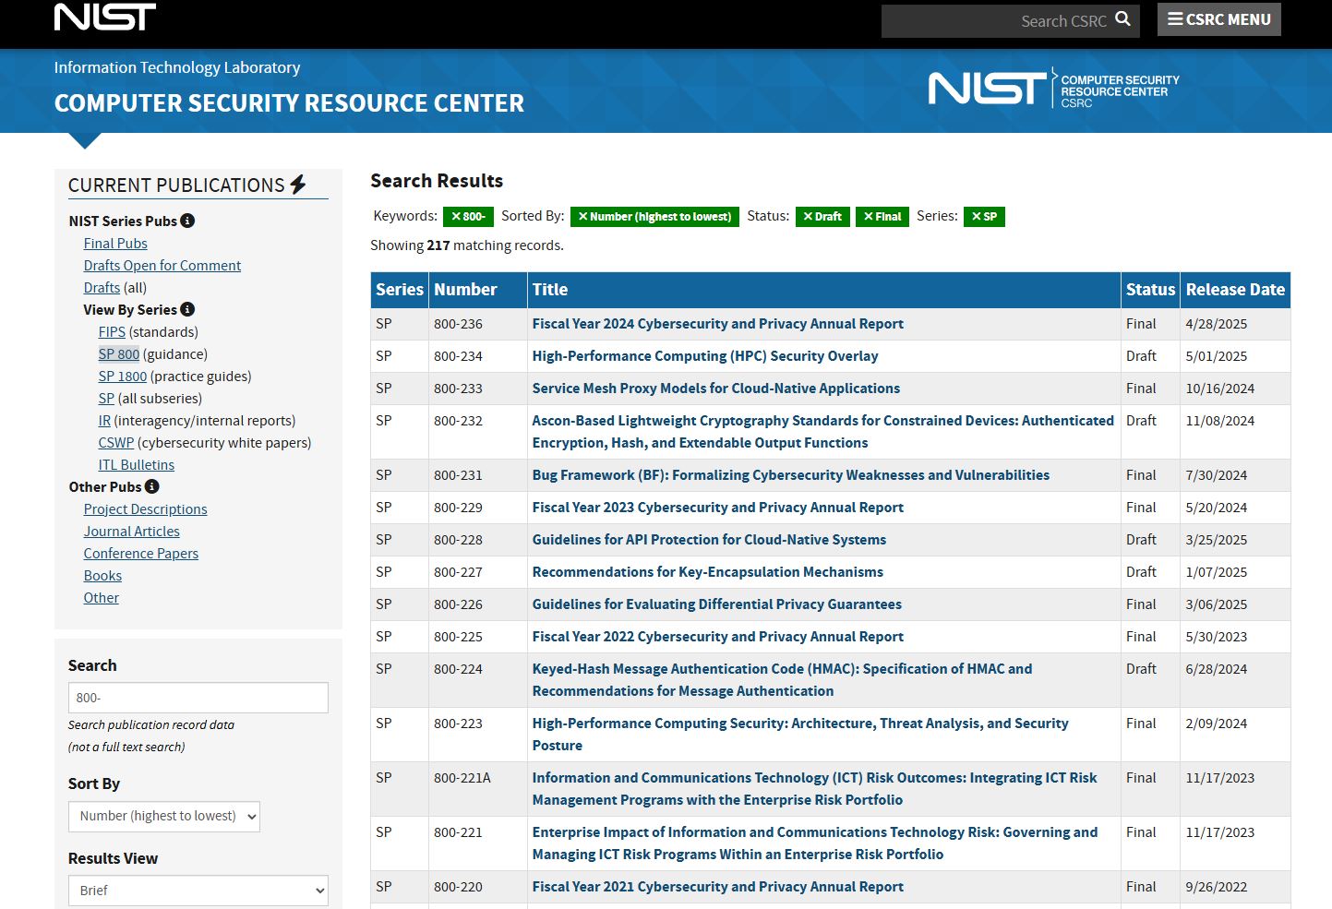Click the NIST Computer Security Resource Center logo
This screenshot has width=1332, height=909.
pos(1053,88)
